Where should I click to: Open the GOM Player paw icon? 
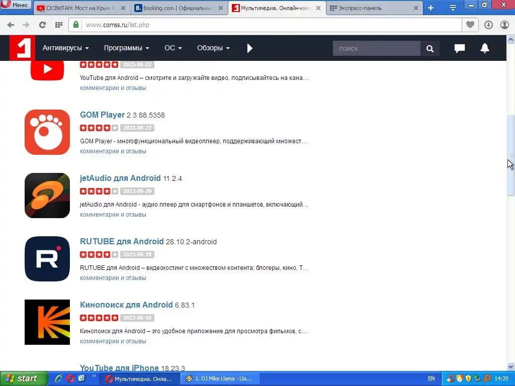[x=47, y=132]
